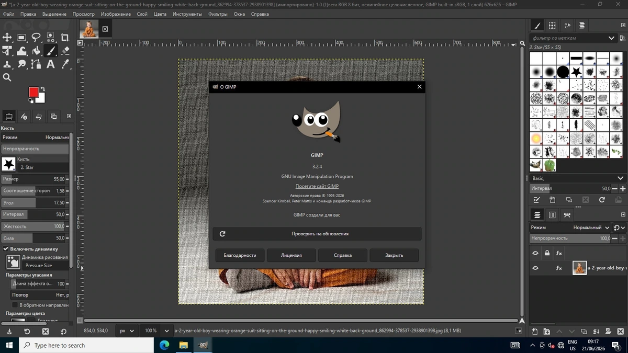The width and height of the screenshot is (628, 353).
Task: Restore tool preset icon below tool options
Action: [27, 332]
